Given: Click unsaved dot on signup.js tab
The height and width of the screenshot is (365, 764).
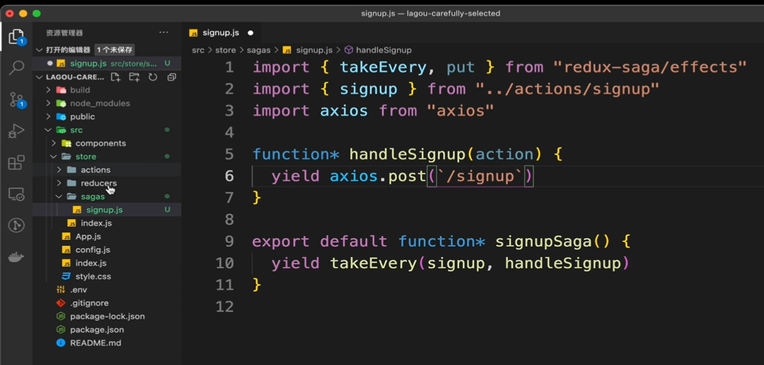Looking at the screenshot, I should coord(250,33).
